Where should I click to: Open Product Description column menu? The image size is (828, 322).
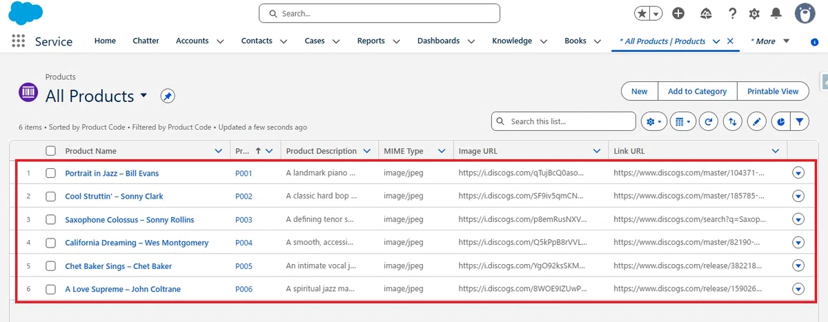[x=368, y=151]
